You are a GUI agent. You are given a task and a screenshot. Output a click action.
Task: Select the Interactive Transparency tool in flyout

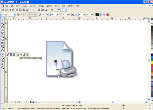click(27, 55)
